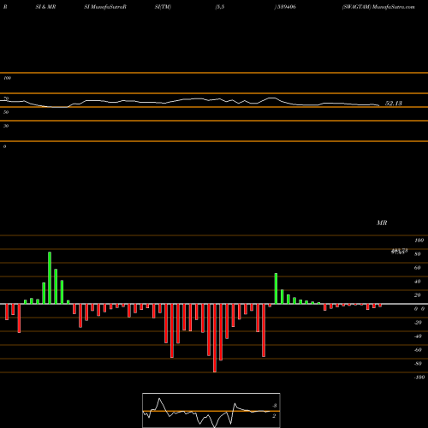The image size is (428, 428).
Task: Click the histogram axis label -40
Action: tap(418, 336)
